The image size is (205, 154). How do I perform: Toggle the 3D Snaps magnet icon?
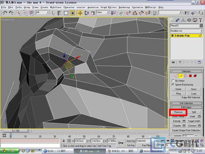coord(128,13)
